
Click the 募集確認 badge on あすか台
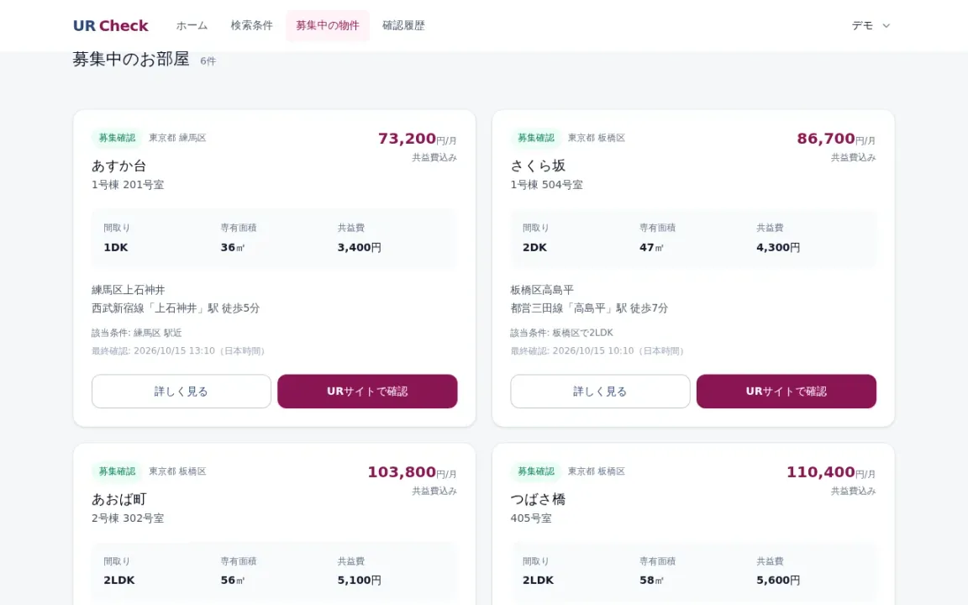coord(117,138)
